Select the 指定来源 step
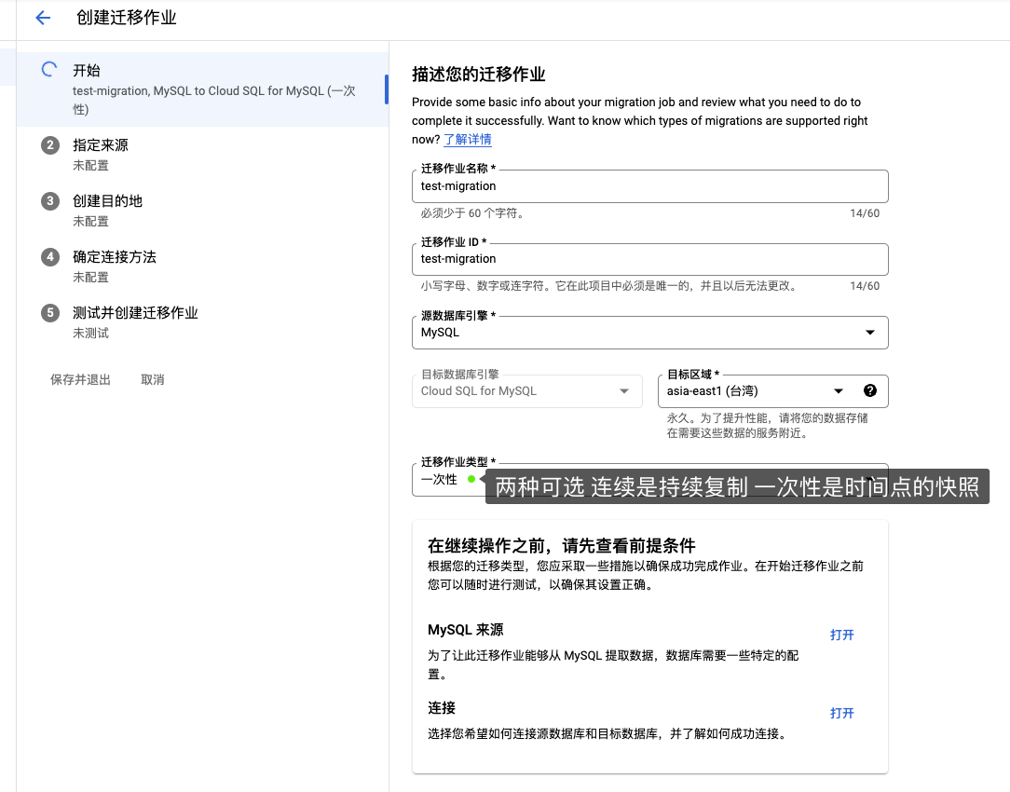Screen dimensions: 1010x792 click(101, 145)
